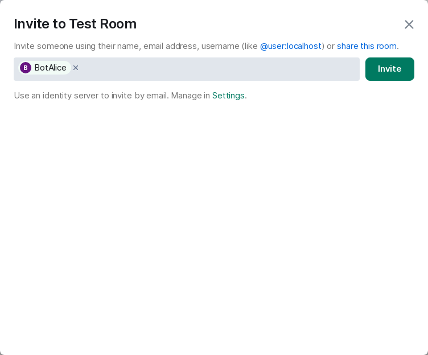
Task: Close the Invite to Test Room dialog
Action: [x=409, y=24]
